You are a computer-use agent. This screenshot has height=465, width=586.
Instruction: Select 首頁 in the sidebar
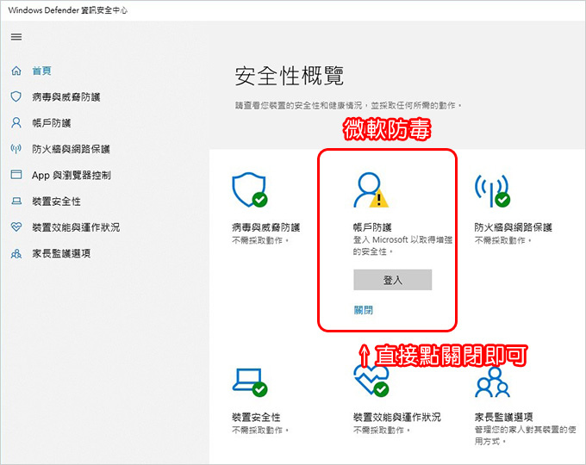41,71
